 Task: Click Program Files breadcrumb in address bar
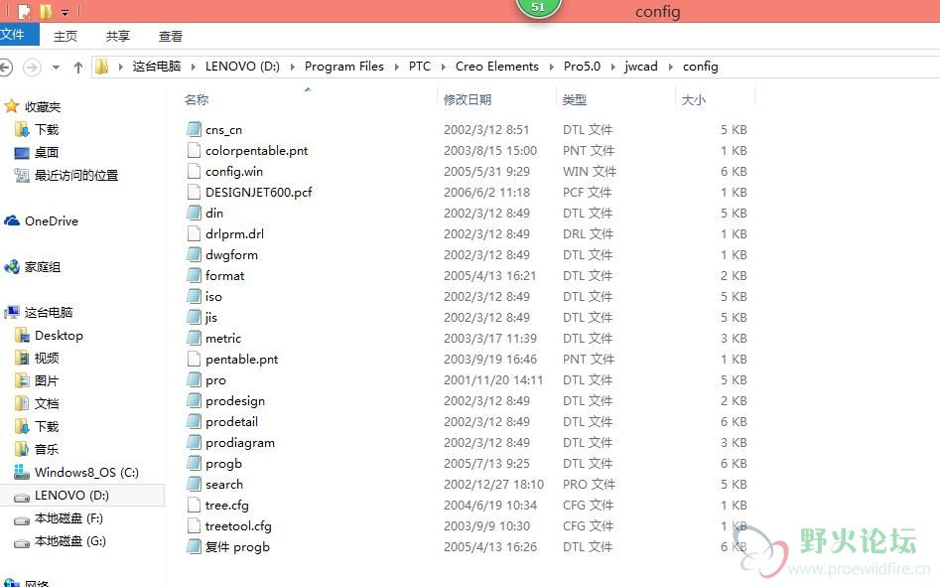tap(344, 66)
